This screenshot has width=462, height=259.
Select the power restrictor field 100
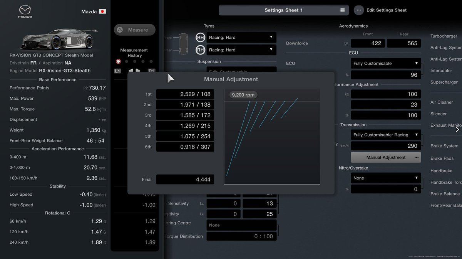click(386, 115)
